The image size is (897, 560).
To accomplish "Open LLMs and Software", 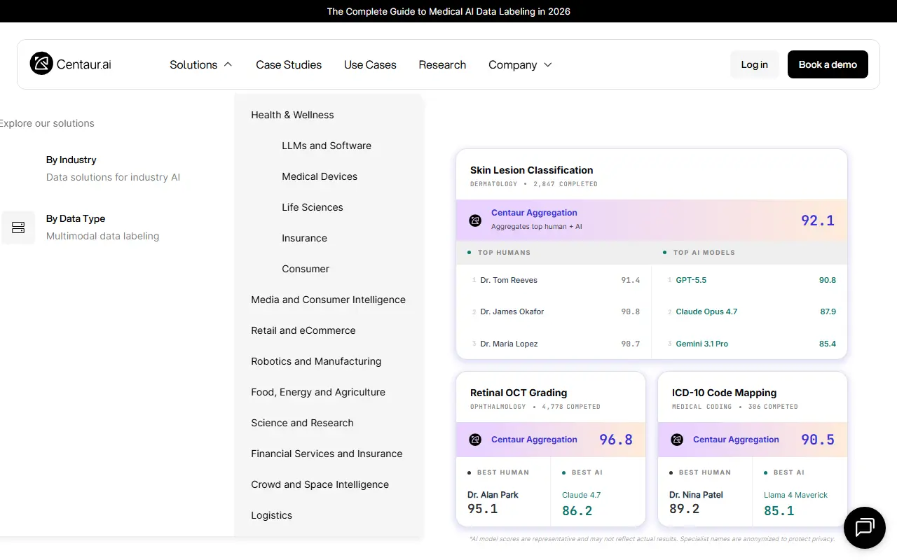I will (x=327, y=146).
